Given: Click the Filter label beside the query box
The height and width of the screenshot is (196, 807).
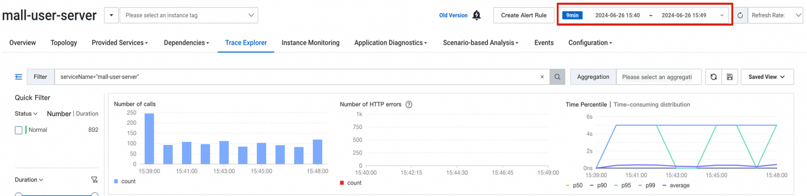Looking at the screenshot, I should pyautogui.click(x=40, y=77).
